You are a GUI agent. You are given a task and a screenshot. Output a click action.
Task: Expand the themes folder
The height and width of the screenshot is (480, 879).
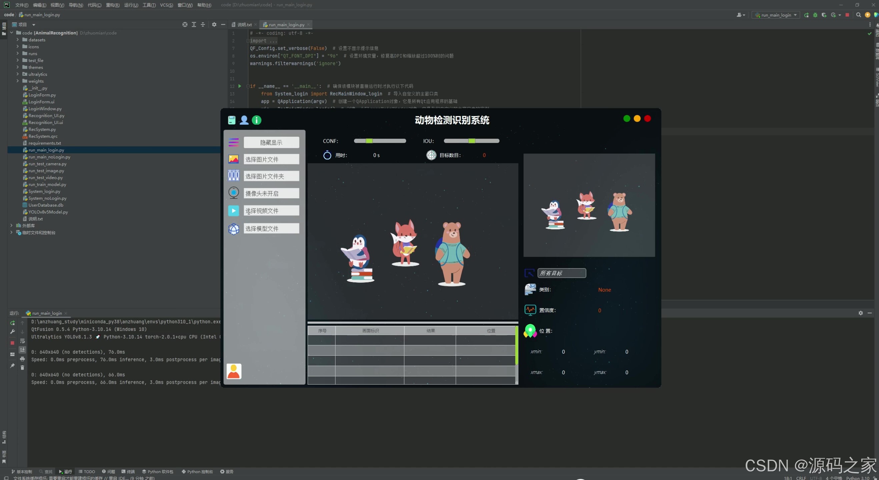(17, 67)
